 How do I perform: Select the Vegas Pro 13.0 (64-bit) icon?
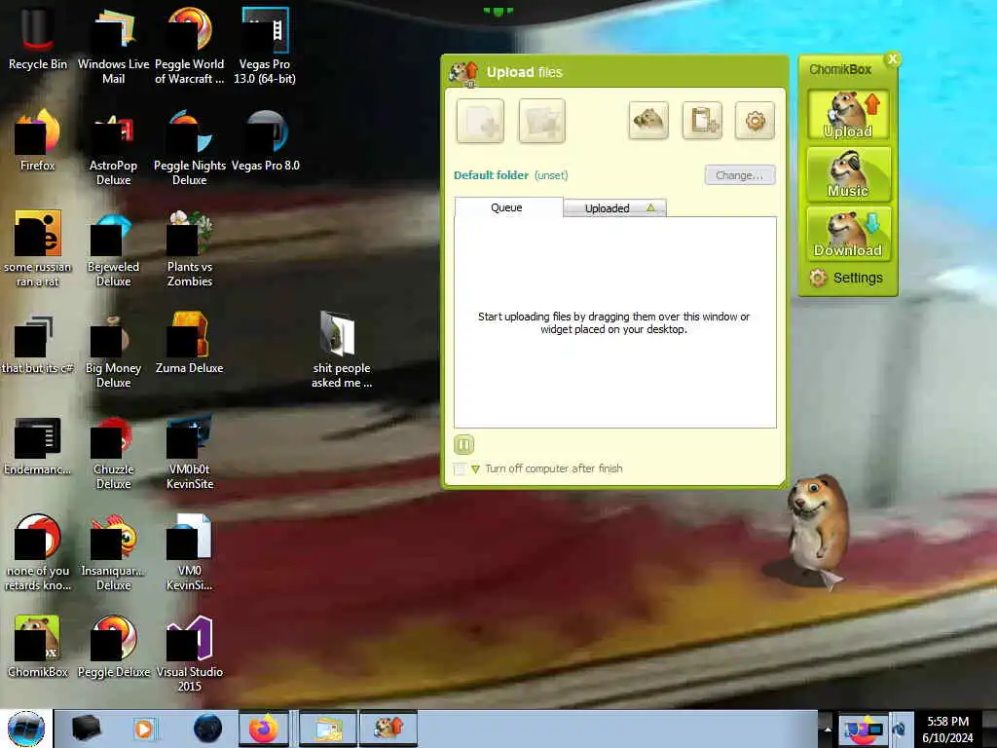pyautogui.click(x=265, y=46)
